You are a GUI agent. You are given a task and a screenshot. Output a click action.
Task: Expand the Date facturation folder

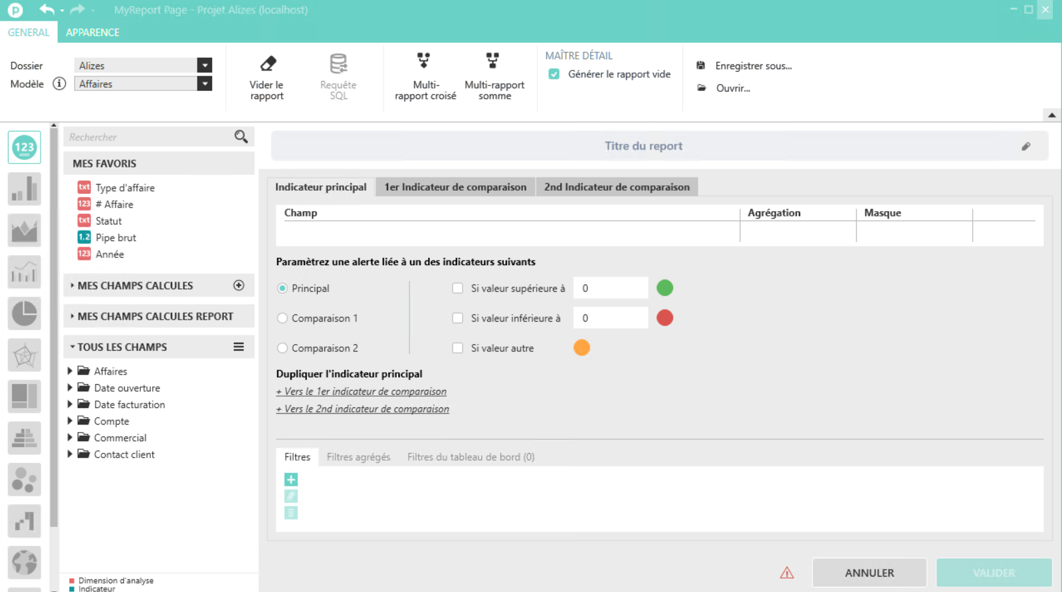(70, 405)
